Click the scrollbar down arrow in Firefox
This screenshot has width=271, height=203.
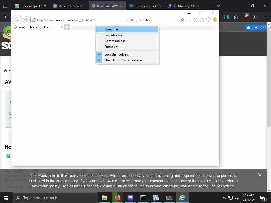click(x=269, y=190)
